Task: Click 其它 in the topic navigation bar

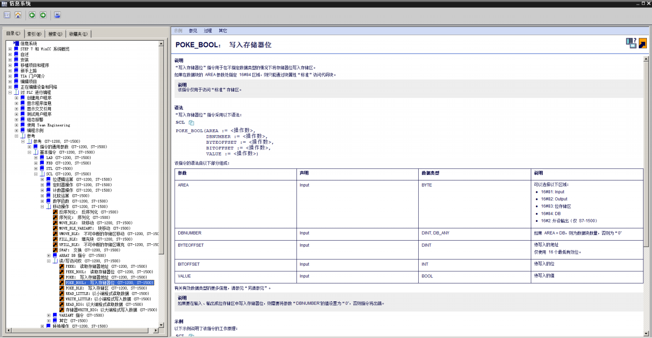Action: click(x=223, y=31)
